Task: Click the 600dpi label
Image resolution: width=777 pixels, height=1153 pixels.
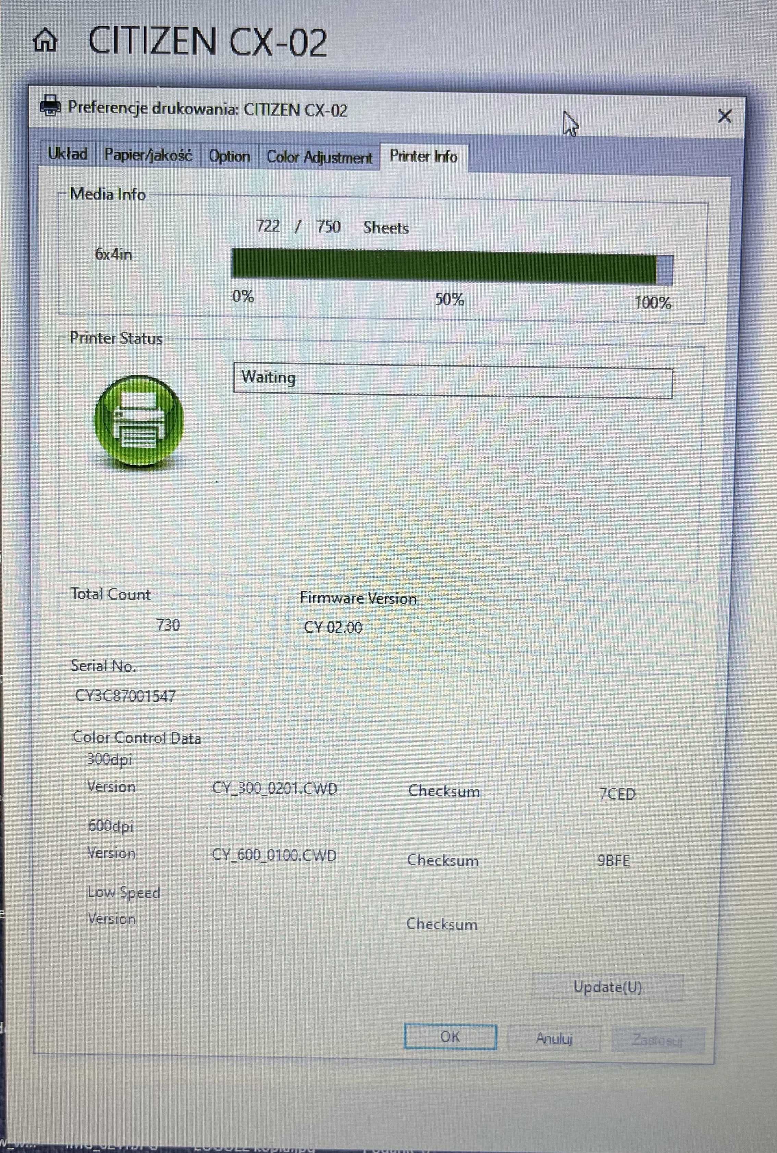Action: [x=111, y=826]
